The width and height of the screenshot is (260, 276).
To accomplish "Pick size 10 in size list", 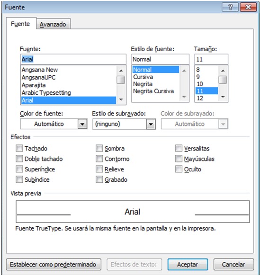I will click(x=206, y=84).
